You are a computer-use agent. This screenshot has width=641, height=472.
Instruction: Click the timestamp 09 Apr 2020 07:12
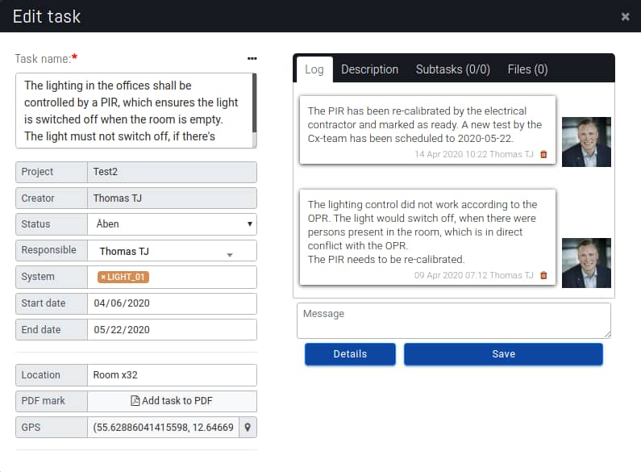coord(451,275)
